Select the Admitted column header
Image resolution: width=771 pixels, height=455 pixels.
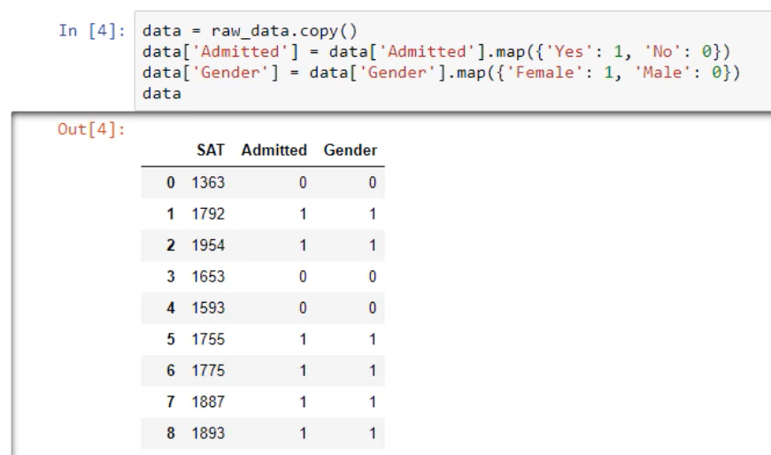click(x=274, y=151)
